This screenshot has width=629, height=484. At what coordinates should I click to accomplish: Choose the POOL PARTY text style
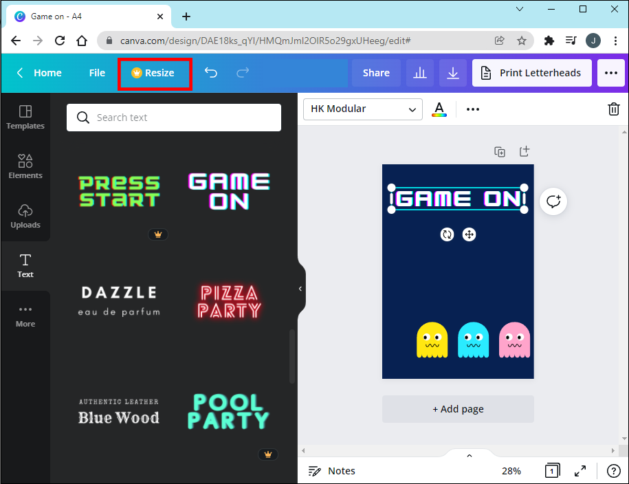pos(228,412)
